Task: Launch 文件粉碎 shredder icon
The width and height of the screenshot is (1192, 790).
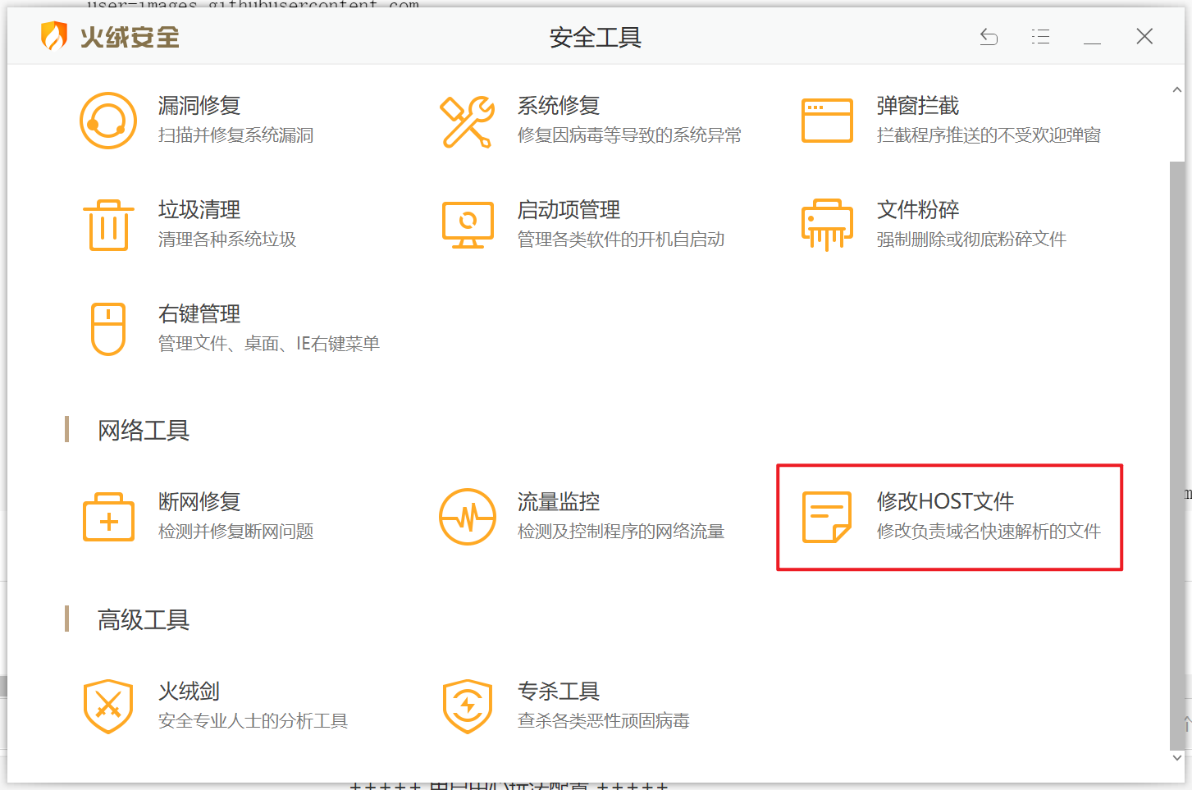Action: click(x=827, y=225)
